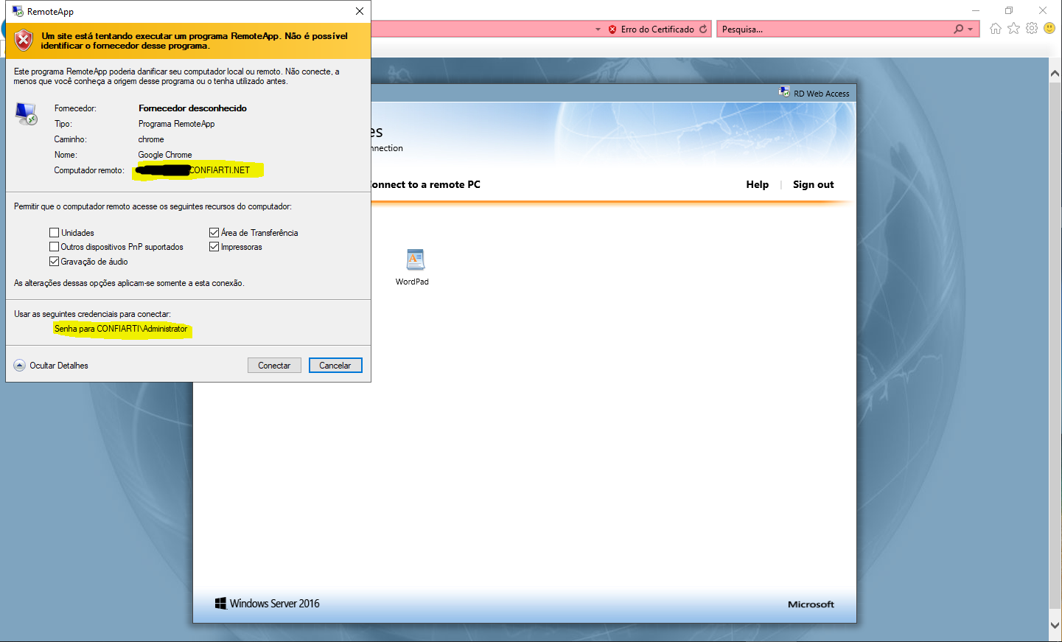This screenshot has height=642, width=1062.
Task: Open the Connect to a remote PC tab
Action: (425, 184)
